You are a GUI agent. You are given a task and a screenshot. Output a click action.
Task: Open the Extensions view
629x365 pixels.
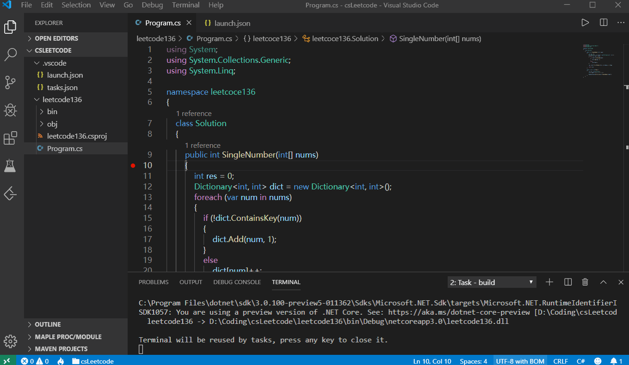(x=10, y=138)
